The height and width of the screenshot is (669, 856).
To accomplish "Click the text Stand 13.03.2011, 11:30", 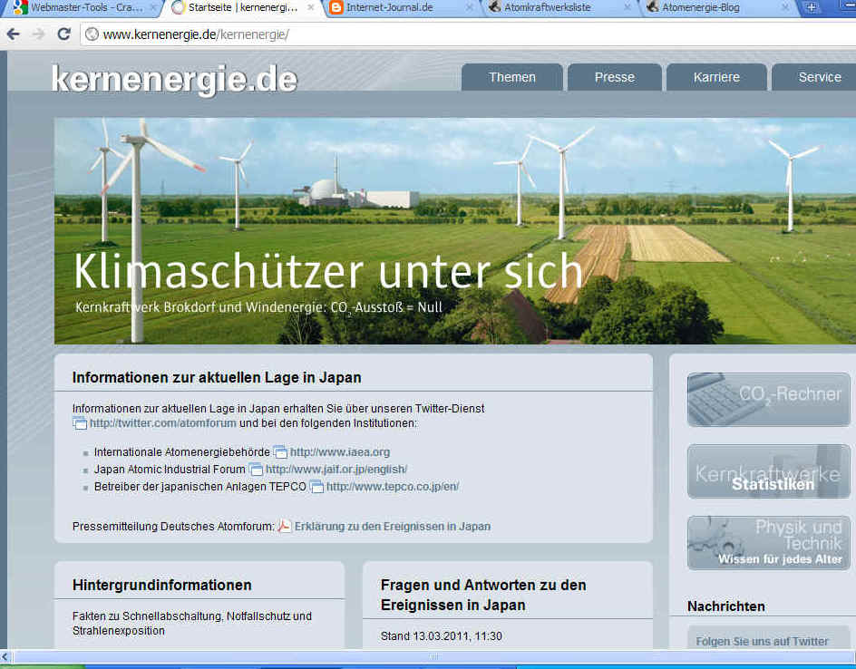I will (x=441, y=636).
